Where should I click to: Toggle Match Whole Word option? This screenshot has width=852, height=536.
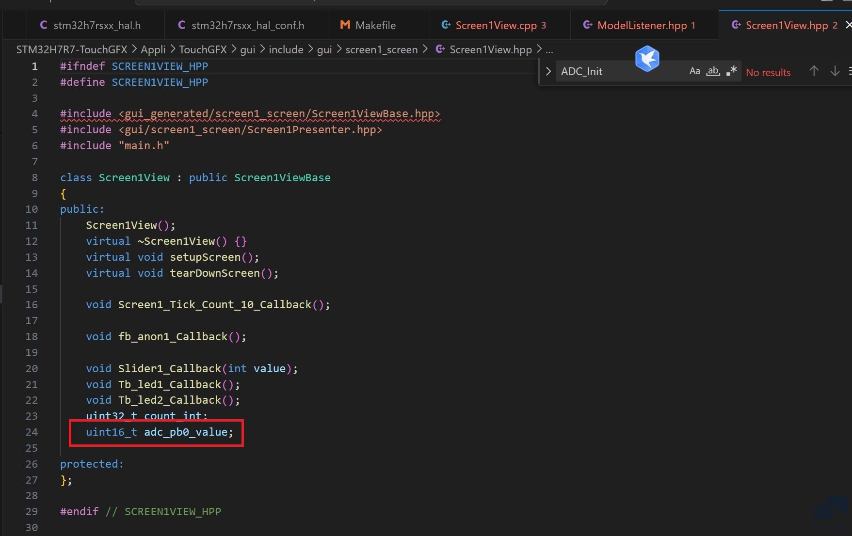[x=713, y=71]
